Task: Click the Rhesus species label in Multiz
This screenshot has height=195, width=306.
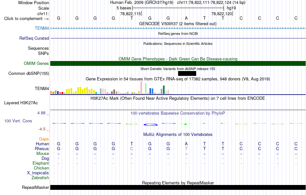Action: pyautogui.click(x=42, y=149)
